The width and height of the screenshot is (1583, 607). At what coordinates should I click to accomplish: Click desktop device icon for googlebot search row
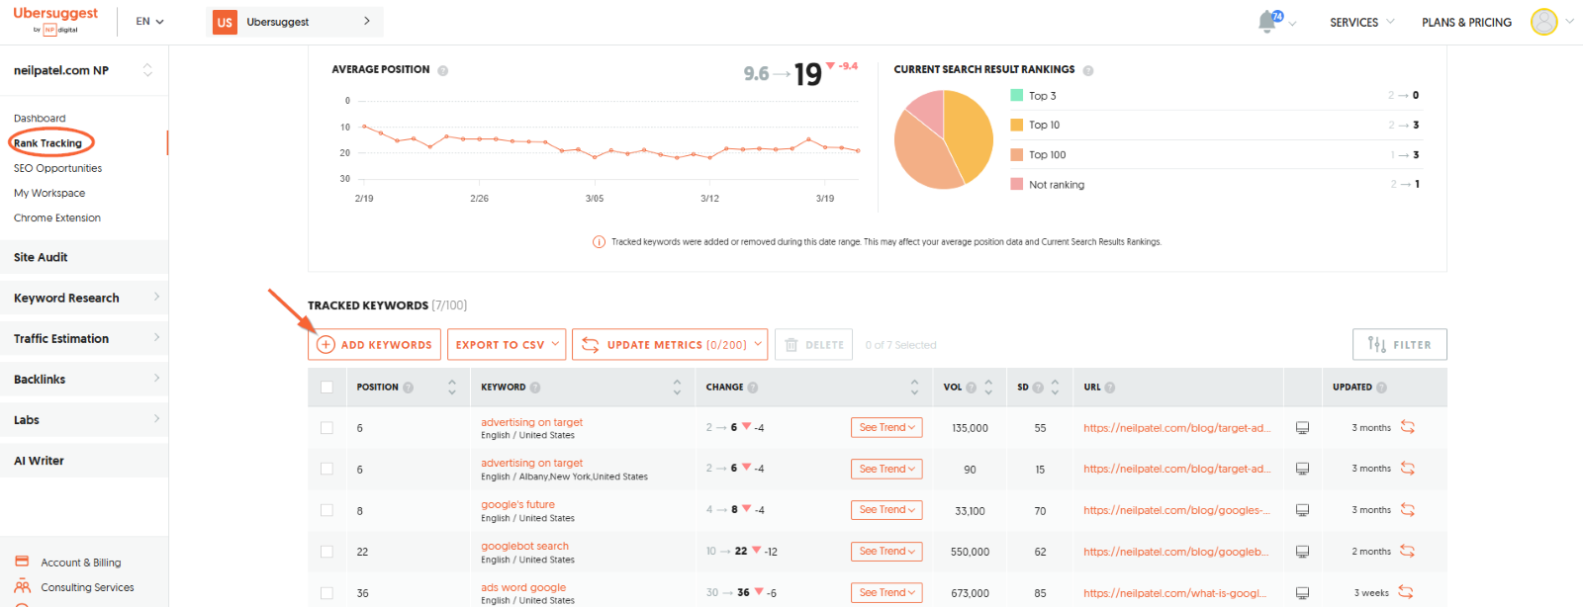point(1302,552)
